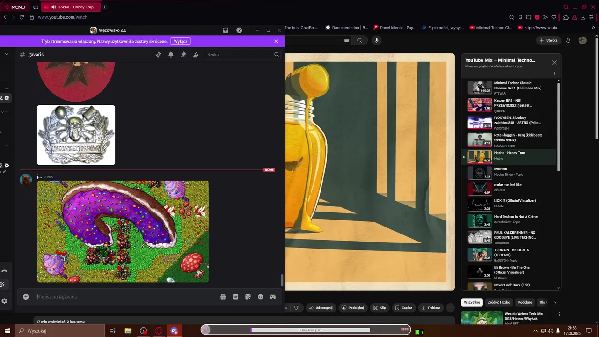Click the Napisz na #gavariś message box
The height and width of the screenshot is (337, 599).
(x=126, y=297)
